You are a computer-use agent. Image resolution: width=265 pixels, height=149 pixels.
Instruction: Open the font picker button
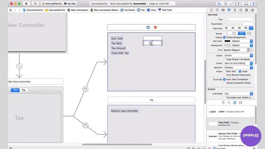pyautogui.click(x=248, y=50)
